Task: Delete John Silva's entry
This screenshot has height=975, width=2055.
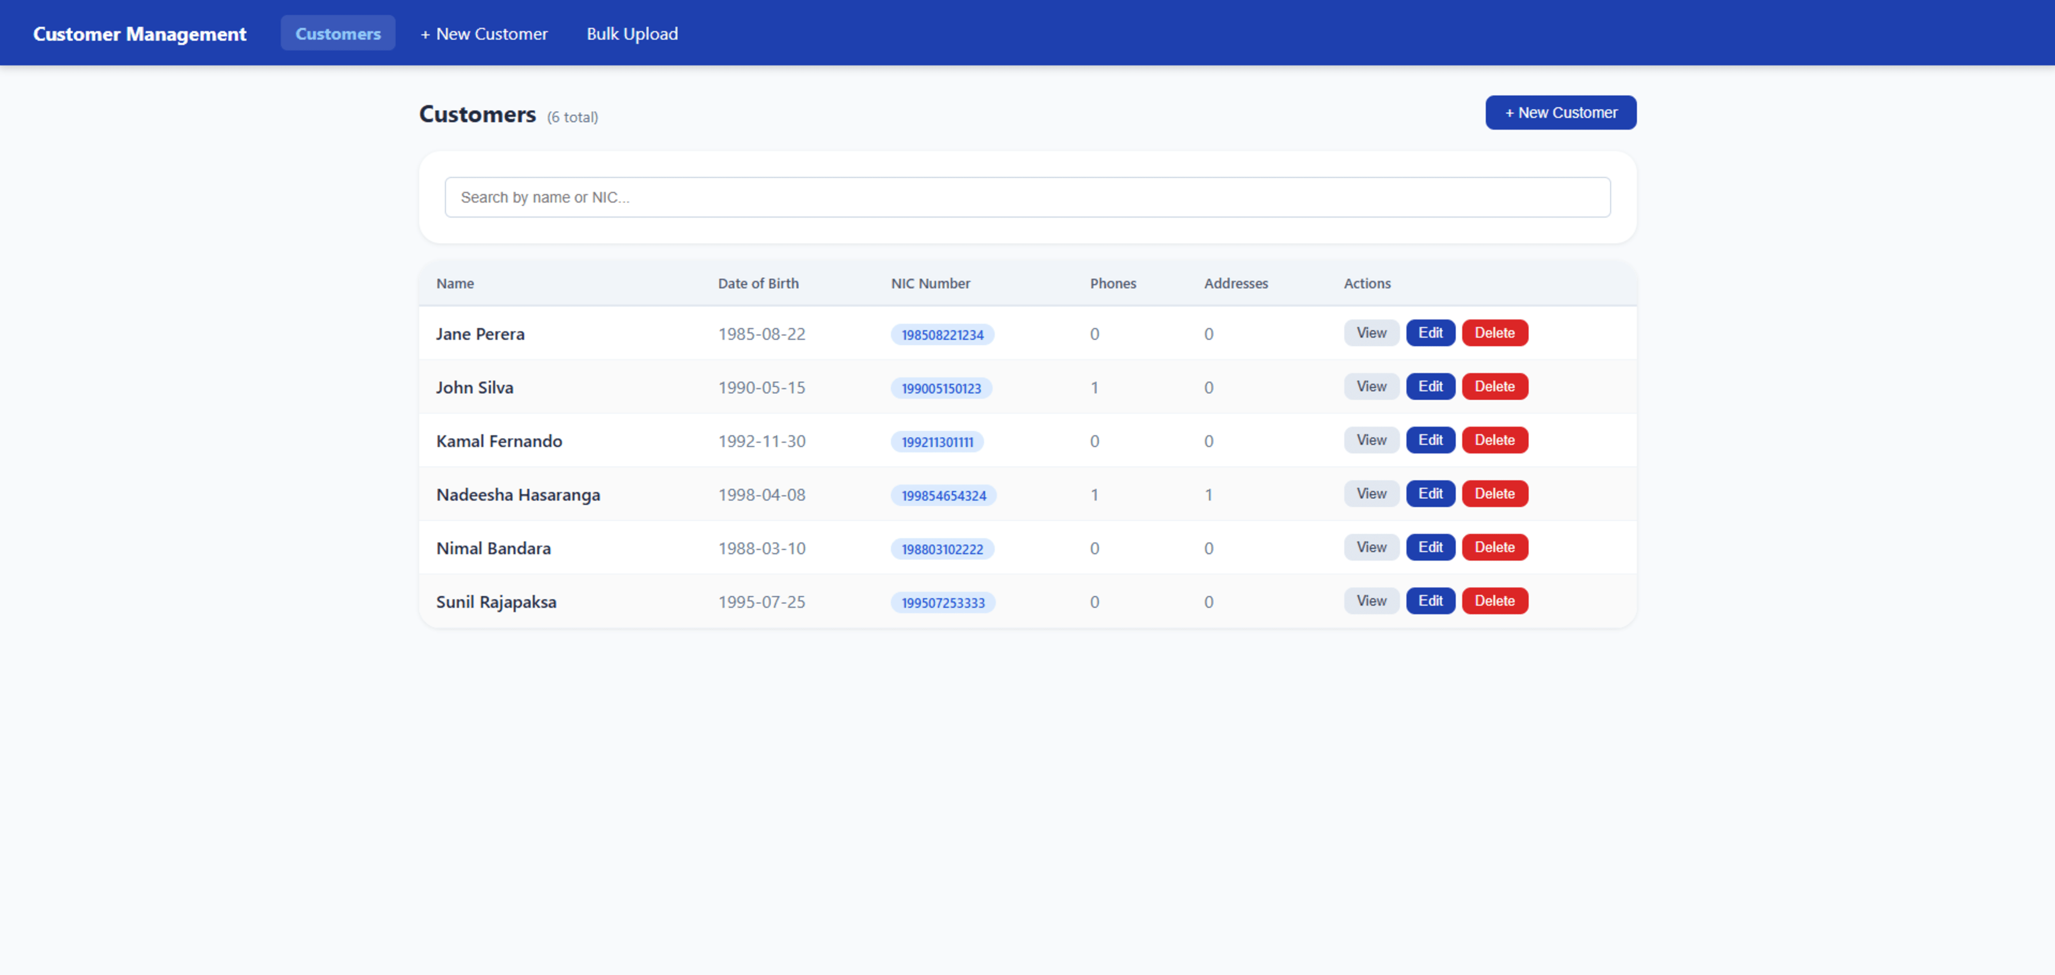Action: click(x=1494, y=386)
